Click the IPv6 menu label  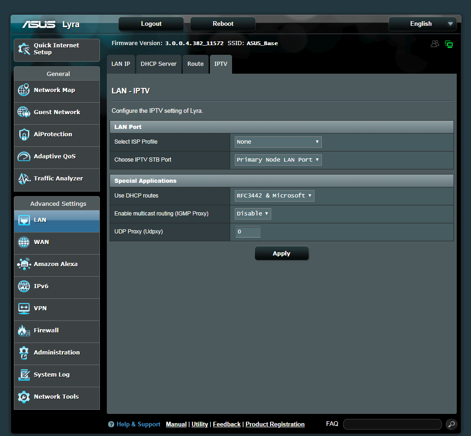pos(41,286)
